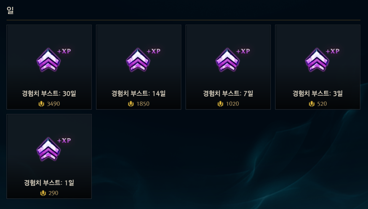
Task: Click the gold RP coin icon beside 520
Action: coord(312,104)
